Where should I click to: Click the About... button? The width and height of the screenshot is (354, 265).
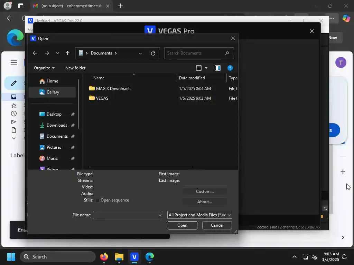(x=205, y=202)
